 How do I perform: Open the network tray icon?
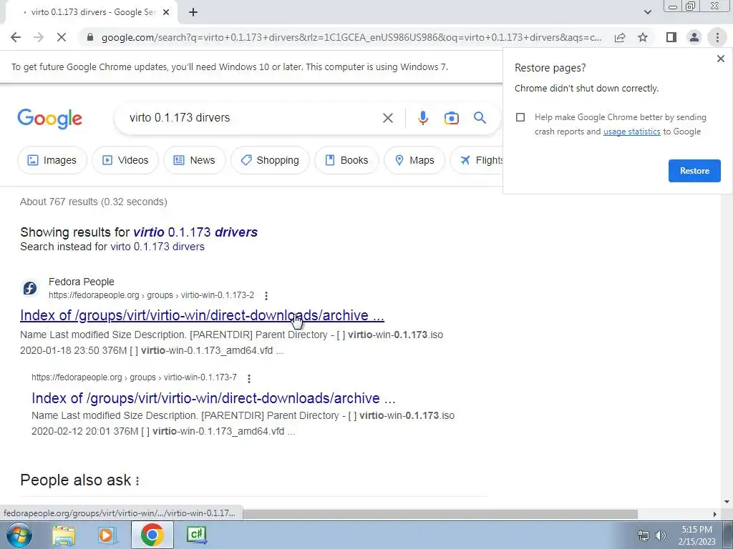(644, 535)
